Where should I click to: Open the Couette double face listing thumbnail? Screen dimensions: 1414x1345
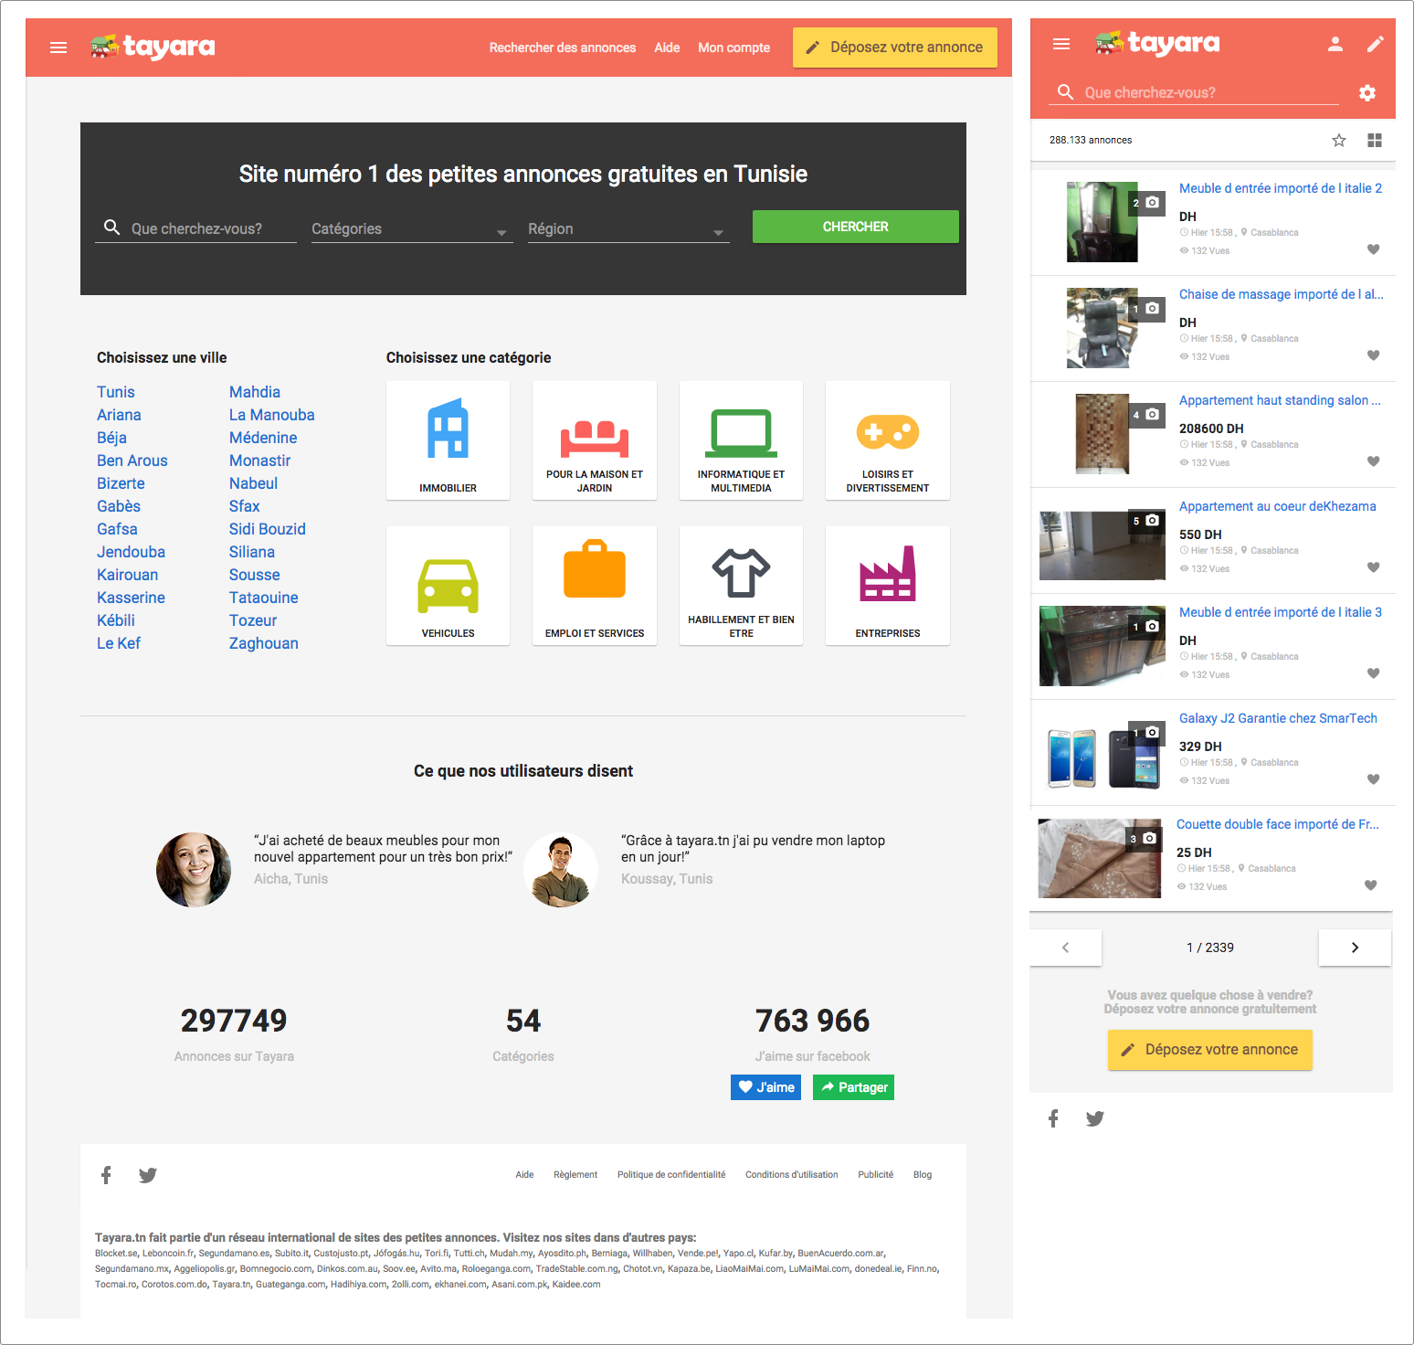click(x=1100, y=859)
